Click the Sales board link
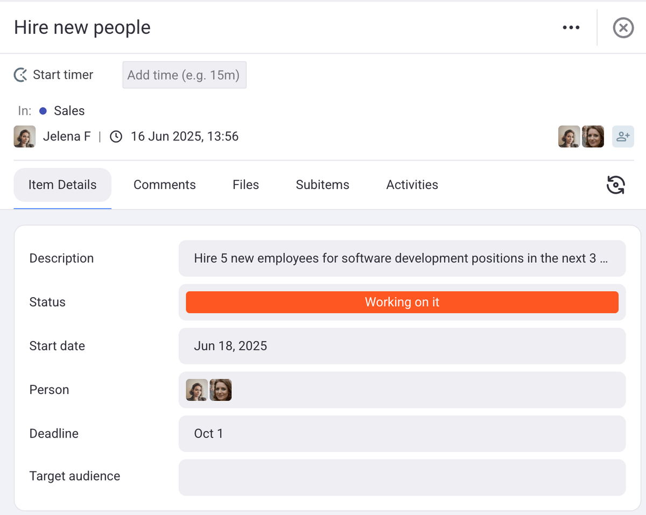The image size is (646, 515). coord(69,111)
